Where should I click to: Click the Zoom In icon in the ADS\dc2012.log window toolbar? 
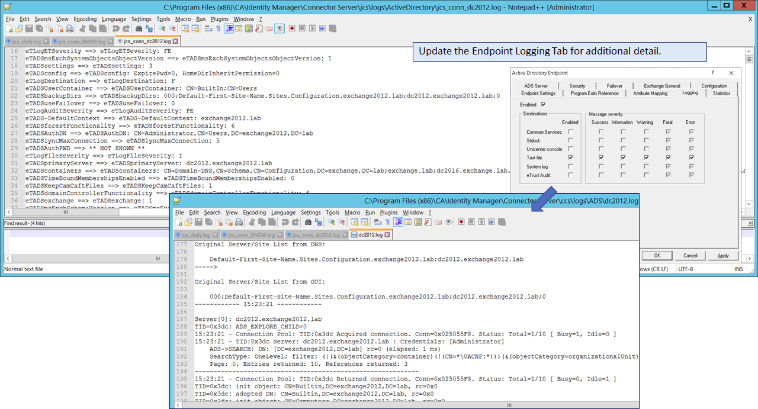pos(332,222)
